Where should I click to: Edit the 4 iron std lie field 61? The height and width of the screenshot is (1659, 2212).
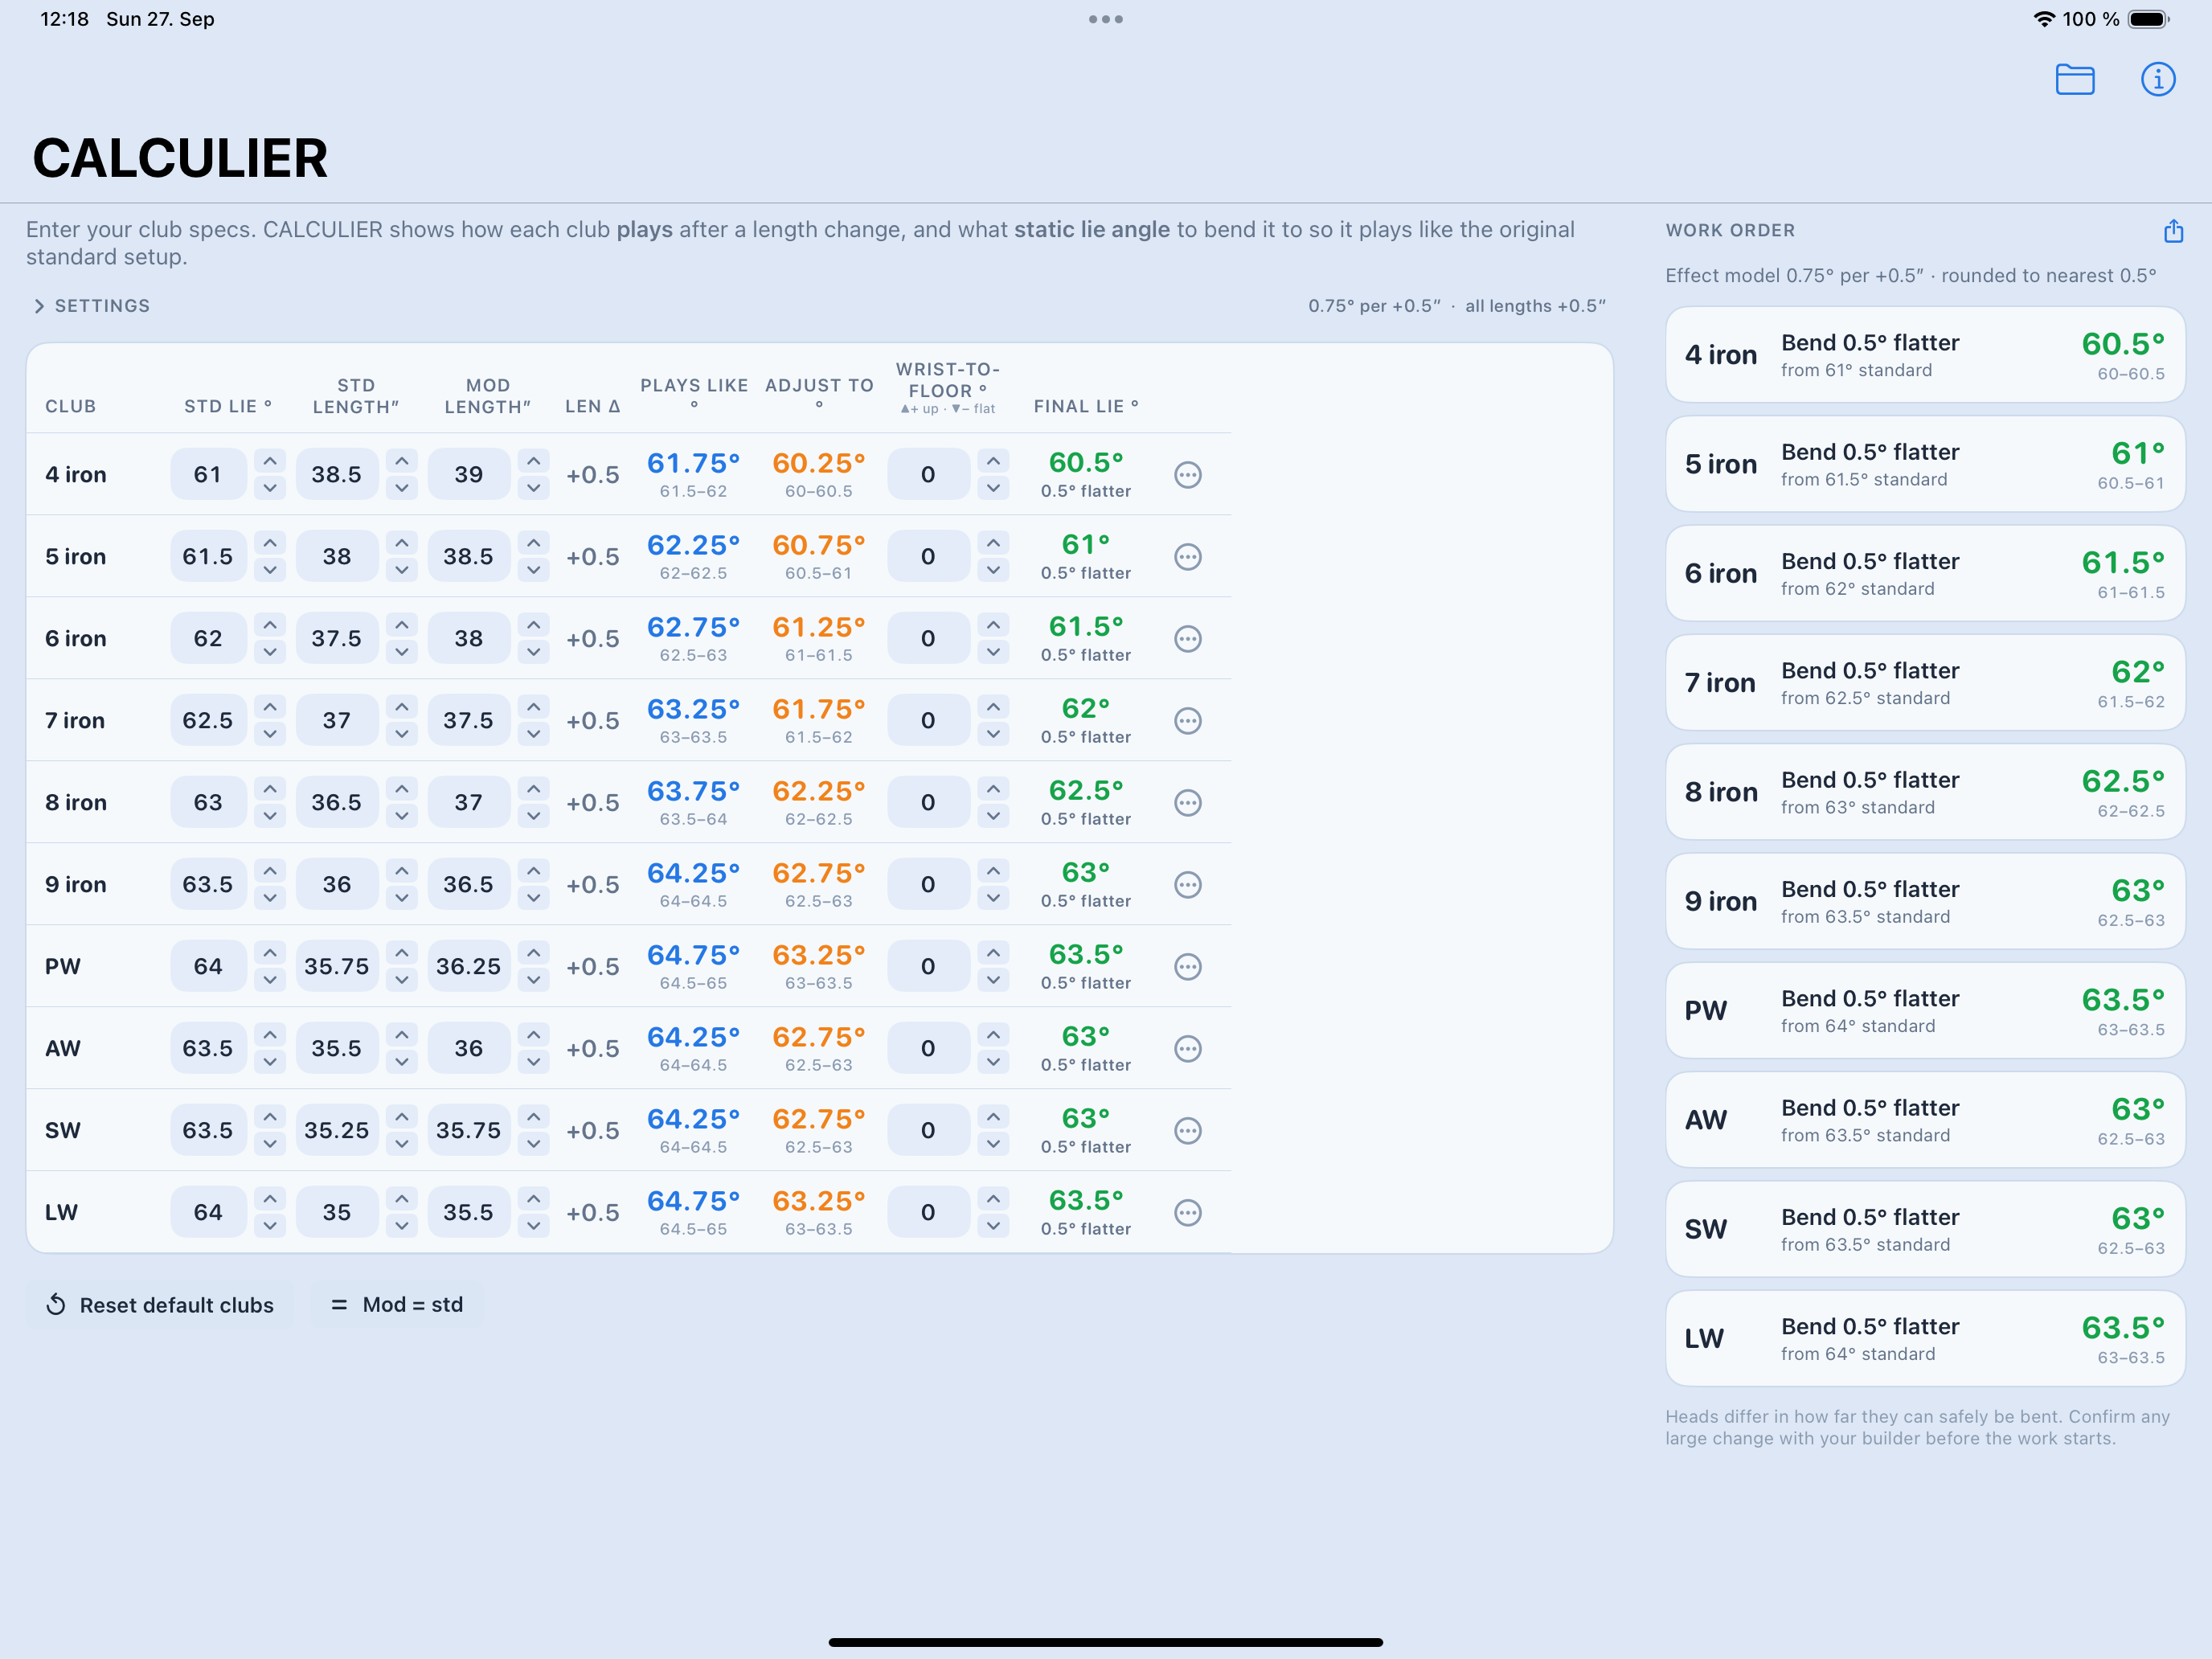pos(208,475)
